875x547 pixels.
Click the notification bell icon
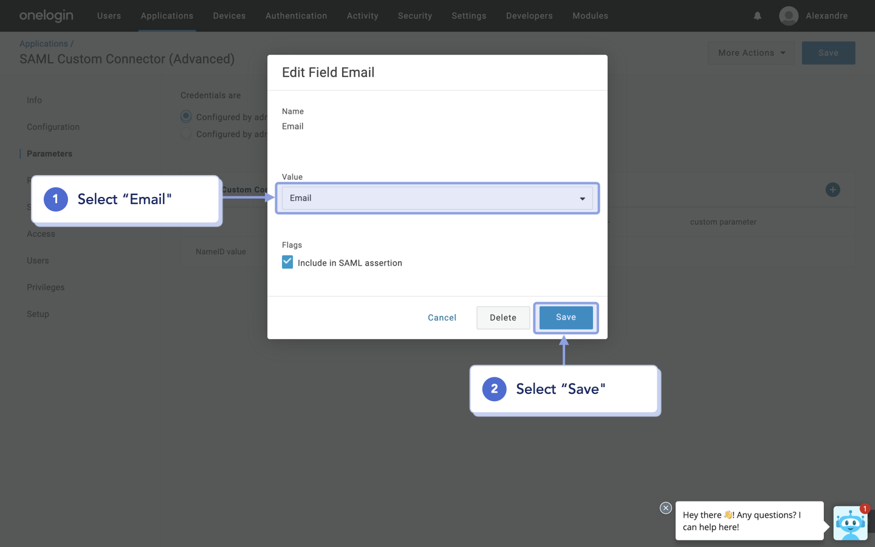pos(757,16)
